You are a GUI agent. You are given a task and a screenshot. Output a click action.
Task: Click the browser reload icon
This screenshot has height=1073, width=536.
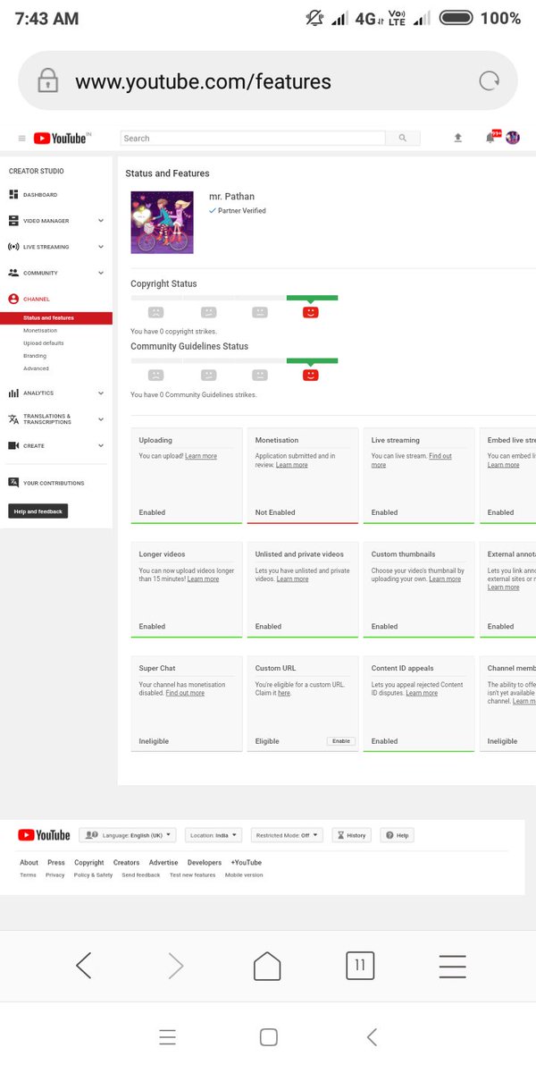[x=489, y=81]
